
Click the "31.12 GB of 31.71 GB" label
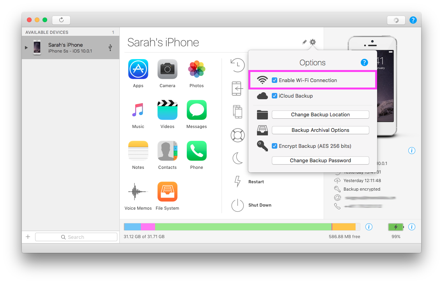pos(144,237)
